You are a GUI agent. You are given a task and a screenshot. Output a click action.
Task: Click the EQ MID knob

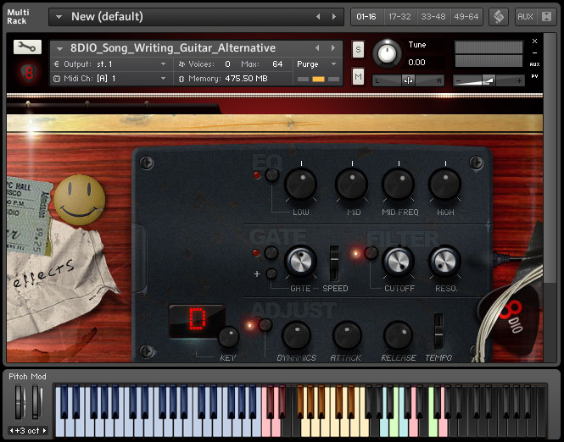click(352, 184)
